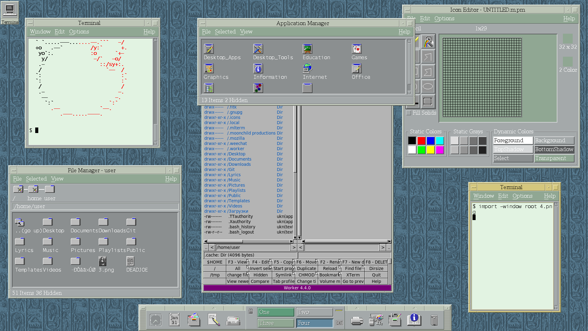
Task: Switch to workspace Two
Action: coord(315,312)
